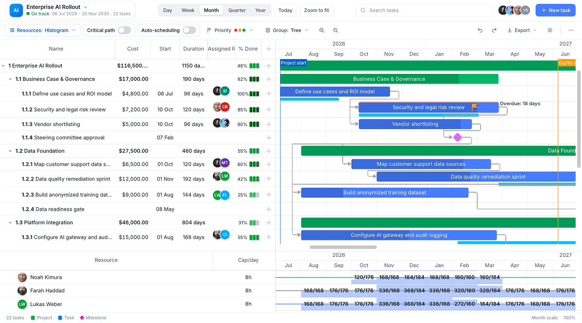The image size is (582, 323).
Task: Click plus icon on Data readiness gate row
Action: tap(268, 209)
